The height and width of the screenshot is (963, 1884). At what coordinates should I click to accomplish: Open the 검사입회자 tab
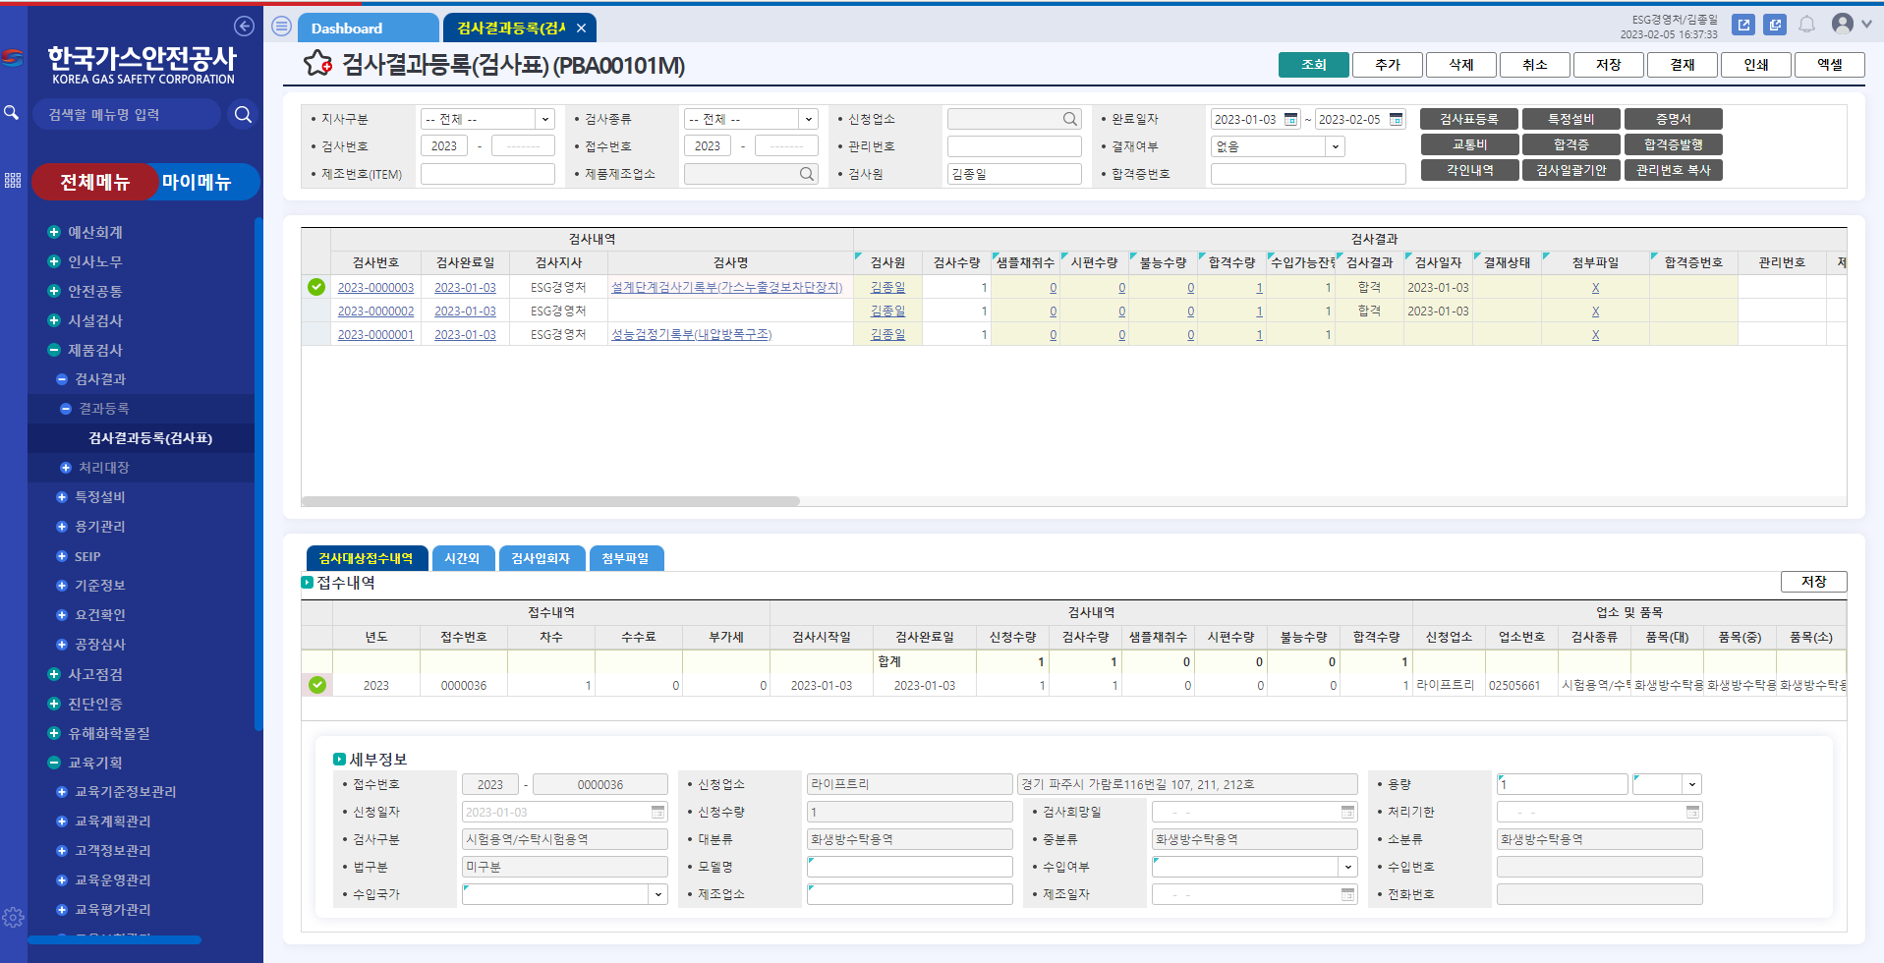click(x=541, y=558)
